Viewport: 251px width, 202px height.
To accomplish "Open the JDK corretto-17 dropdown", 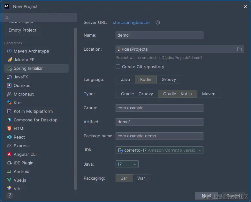I will (x=159, y=150).
